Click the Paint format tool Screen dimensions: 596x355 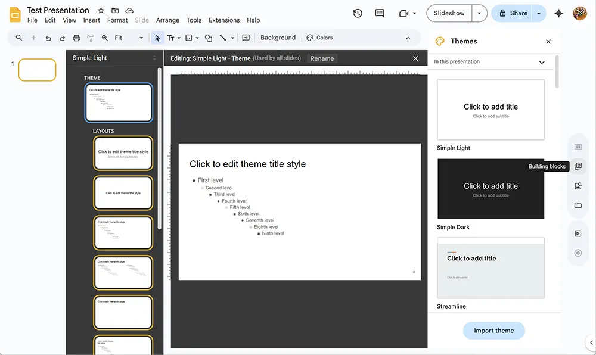point(91,38)
